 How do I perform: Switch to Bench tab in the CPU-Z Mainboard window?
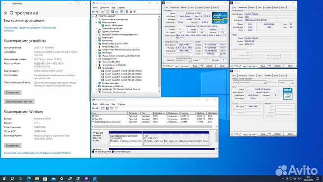coord(275,8)
